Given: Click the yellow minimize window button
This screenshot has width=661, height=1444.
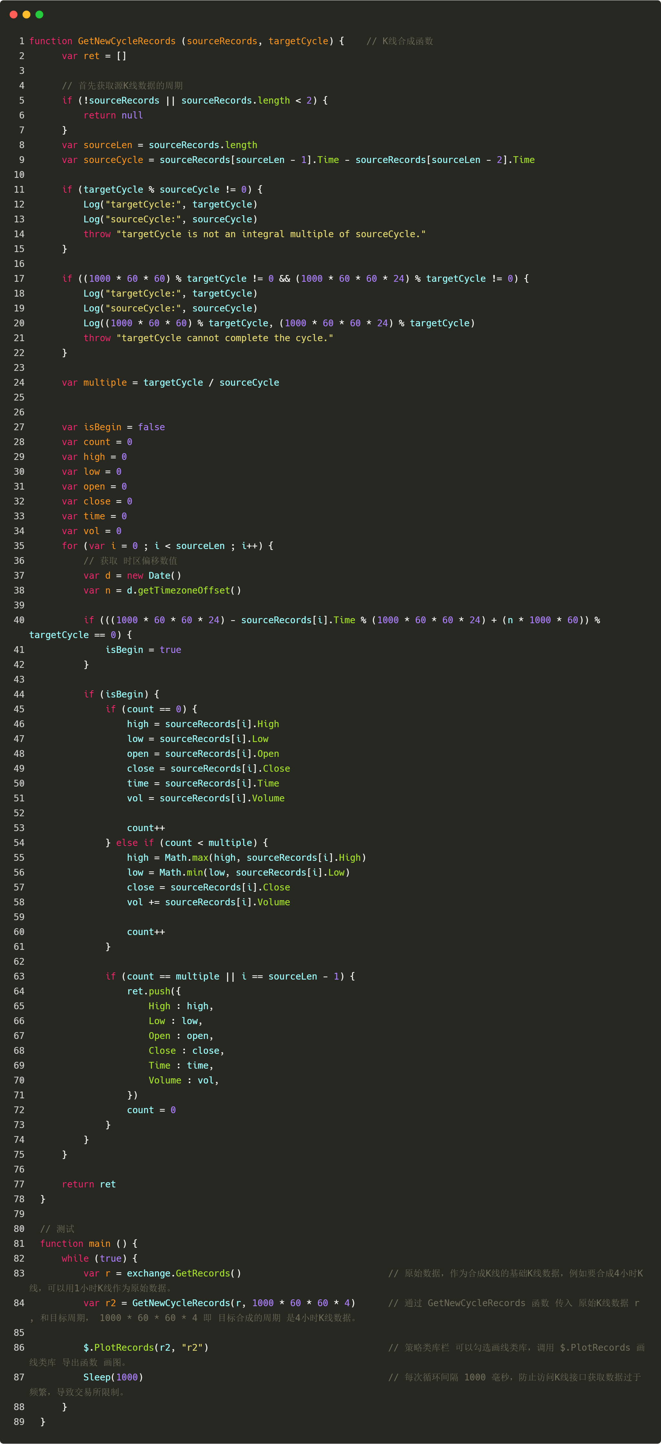Looking at the screenshot, I should pos(26,15).
